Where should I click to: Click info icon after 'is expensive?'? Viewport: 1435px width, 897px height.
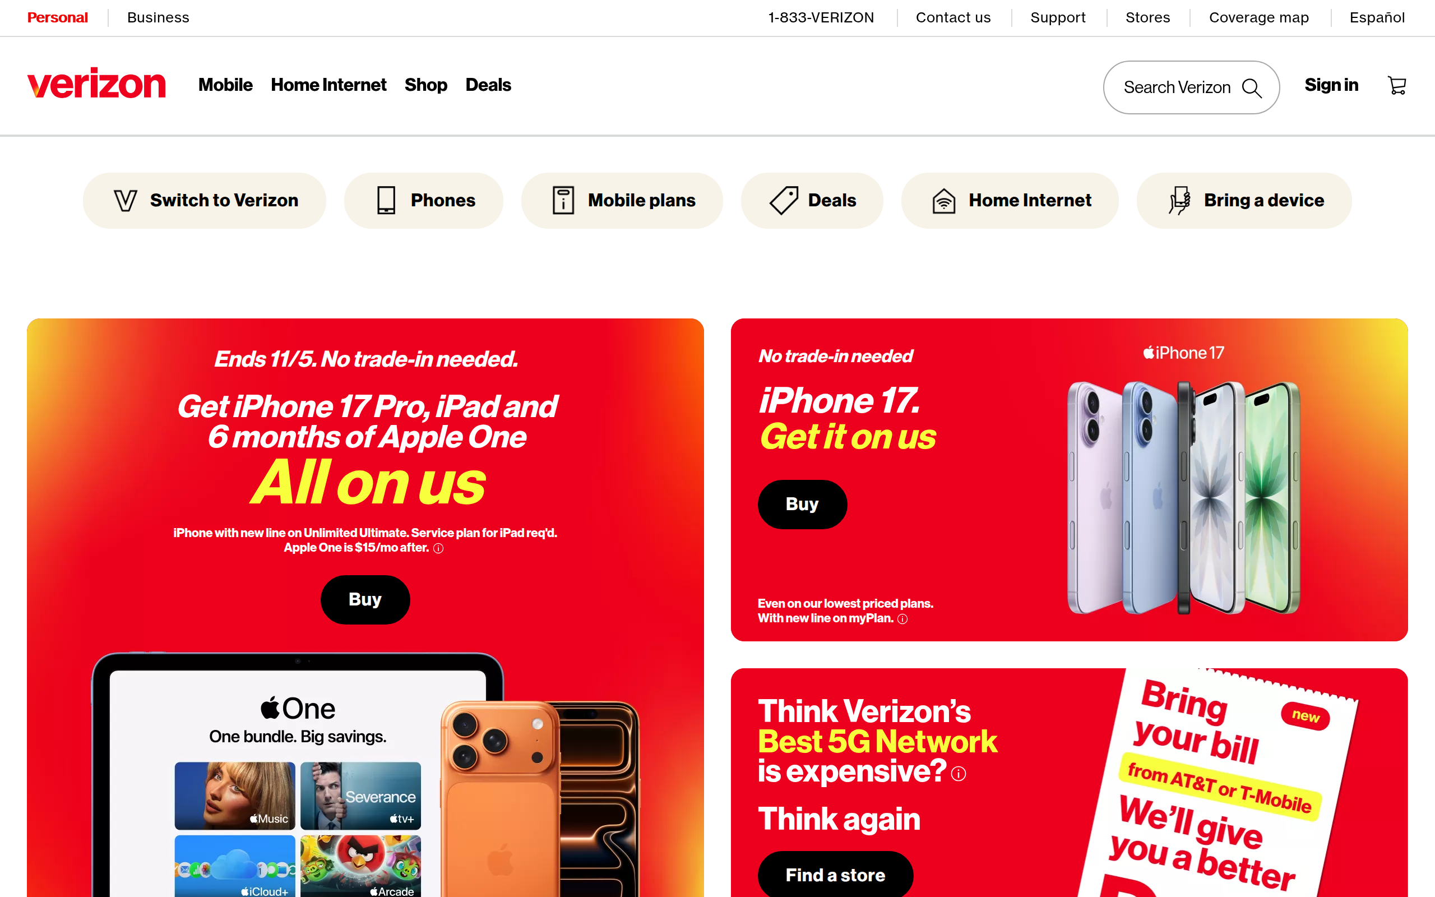[958, 774]
